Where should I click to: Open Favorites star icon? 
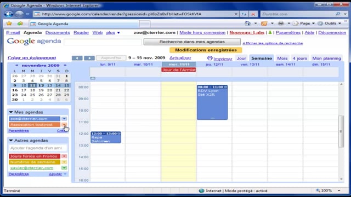(9, 24)
